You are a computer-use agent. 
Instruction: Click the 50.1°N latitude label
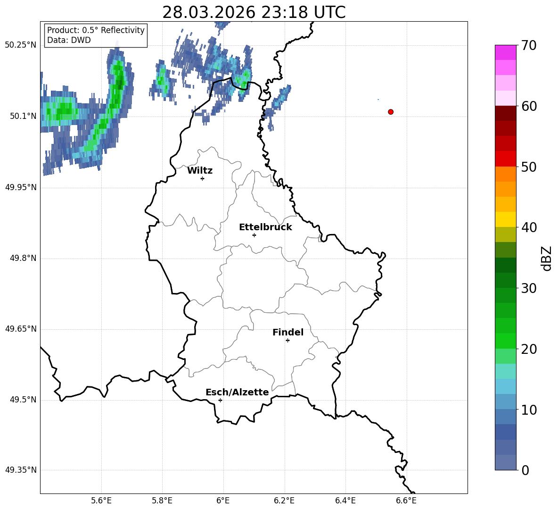(23, 116)
